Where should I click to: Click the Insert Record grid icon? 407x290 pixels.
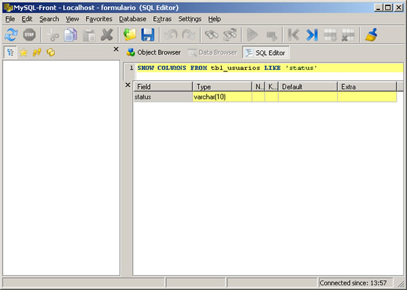[330, 35]
